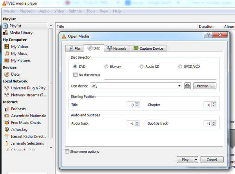Increase the Audio track value
Viewport: 235px width, 174px height.
[x=137, y=122]
